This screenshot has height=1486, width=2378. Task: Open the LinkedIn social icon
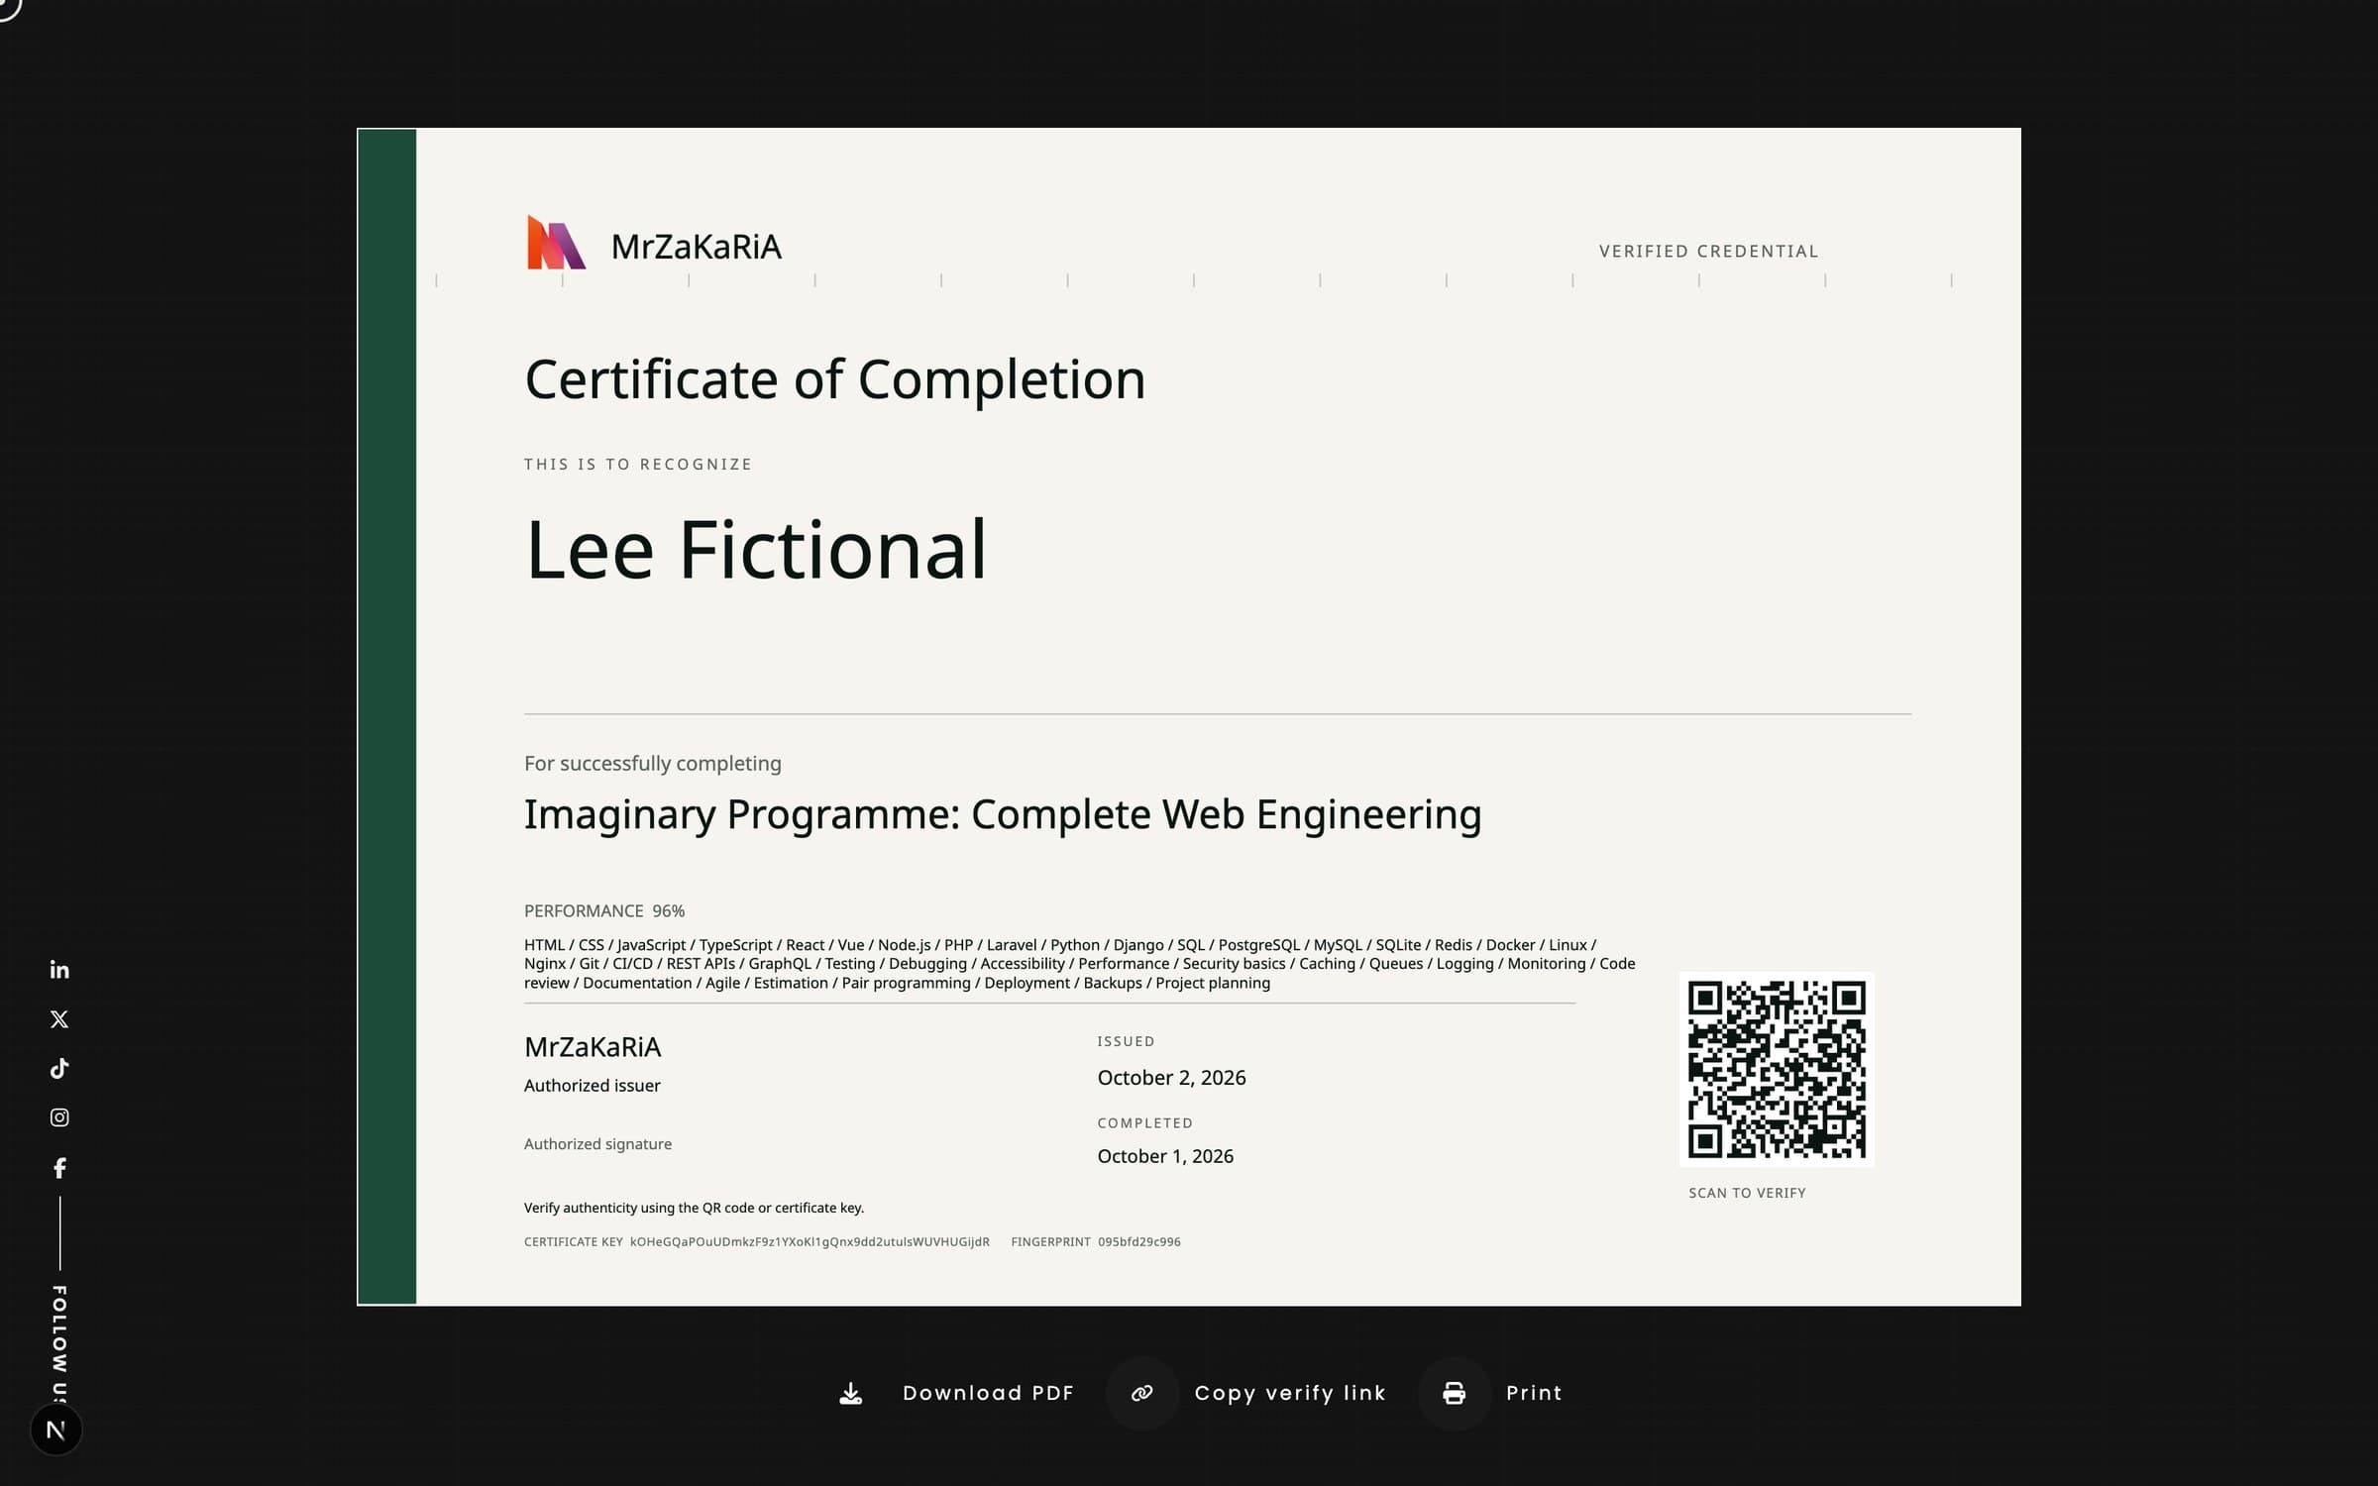pyautogui.click(x=59, y=969)
